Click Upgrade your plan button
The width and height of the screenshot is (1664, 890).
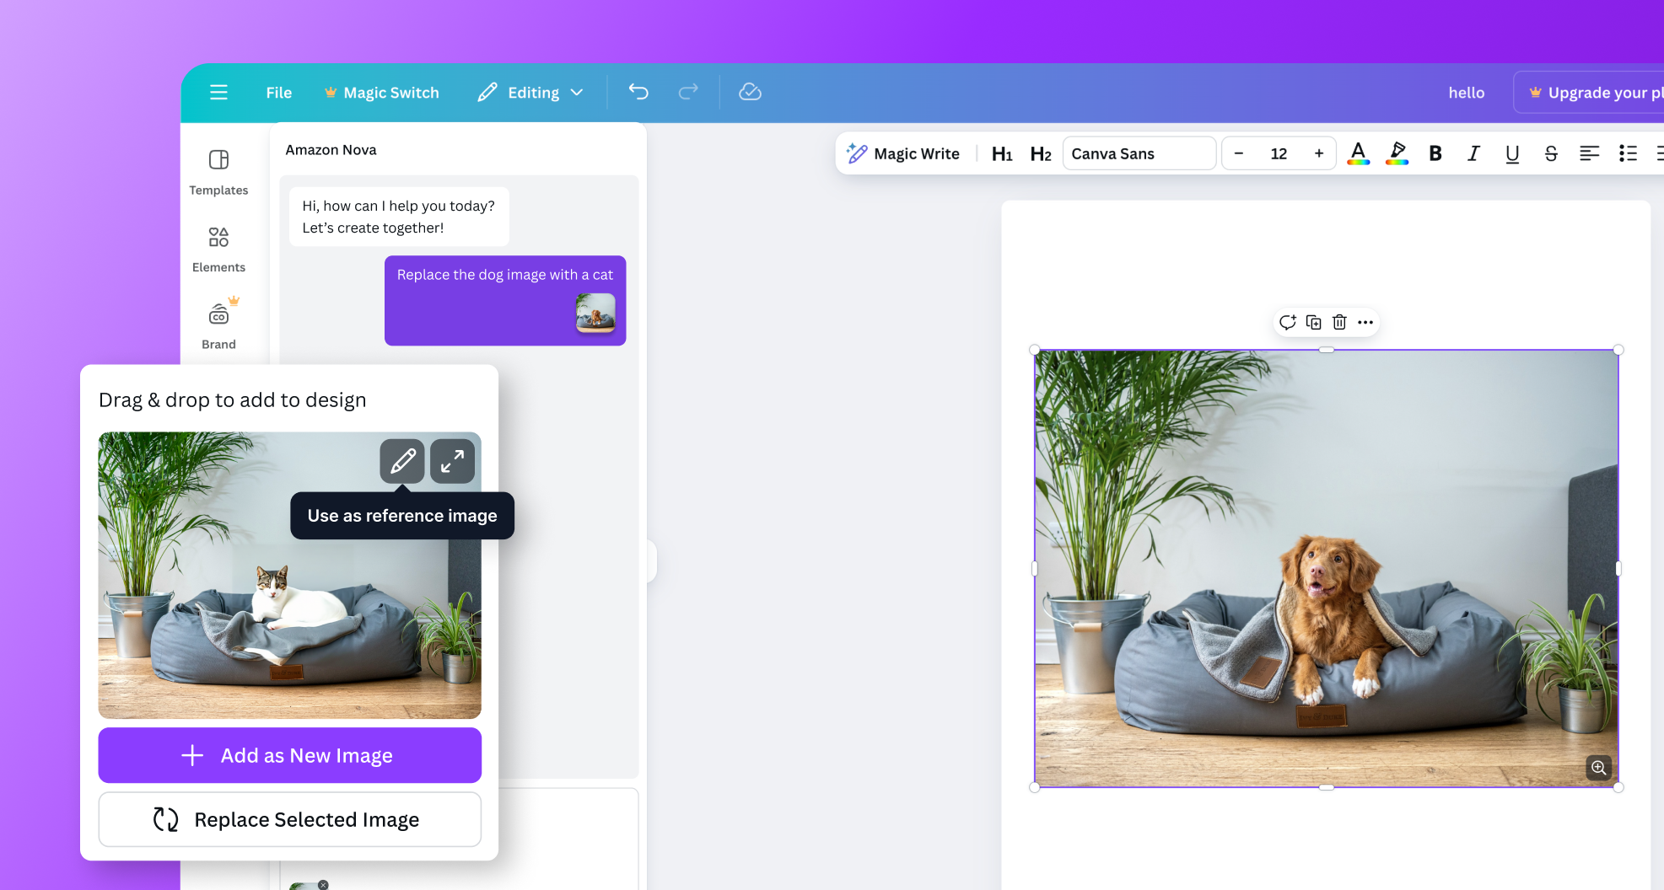1591,93
